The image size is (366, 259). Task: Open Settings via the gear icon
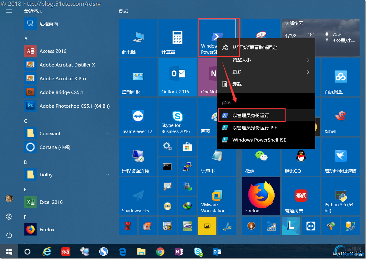(9, 217)
